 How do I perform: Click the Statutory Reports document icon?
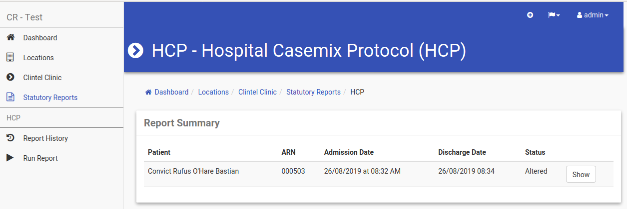click(x=10, y=97)
